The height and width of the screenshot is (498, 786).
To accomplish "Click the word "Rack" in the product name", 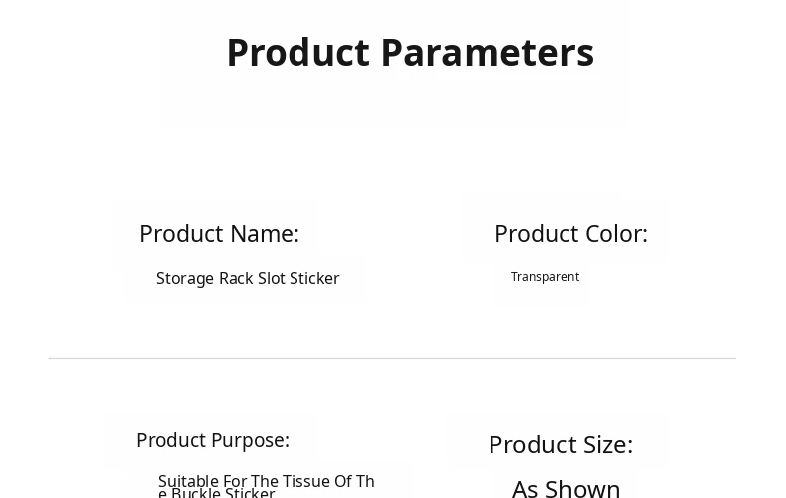I will click(x=236, y=278).
